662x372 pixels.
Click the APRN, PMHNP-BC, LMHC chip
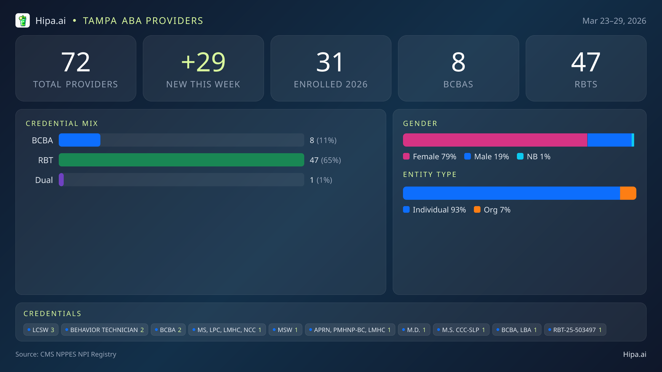coord(350,330)
